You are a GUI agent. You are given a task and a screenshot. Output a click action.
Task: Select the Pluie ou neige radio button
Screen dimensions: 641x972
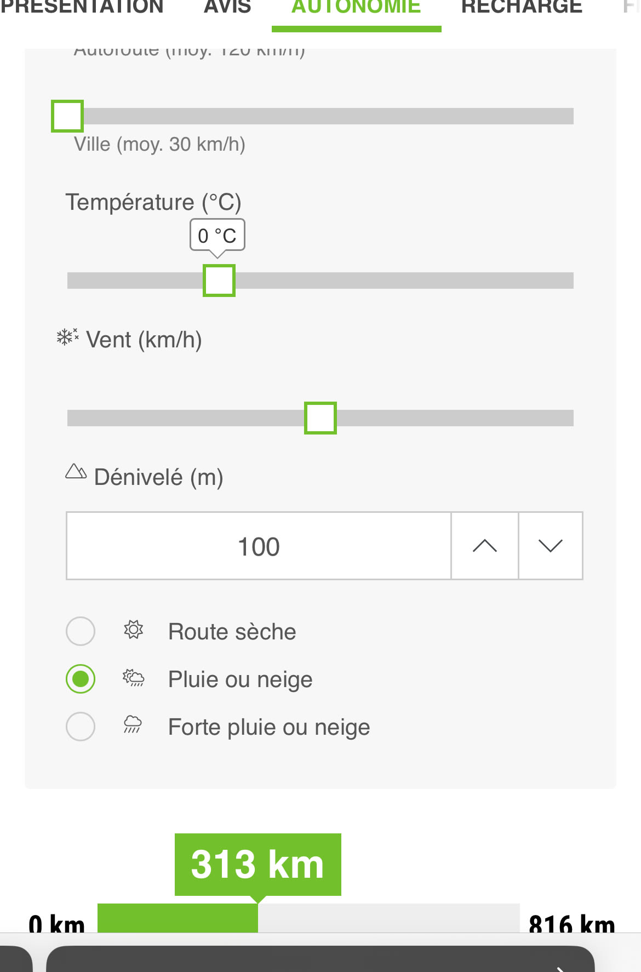tap(81, 679)
